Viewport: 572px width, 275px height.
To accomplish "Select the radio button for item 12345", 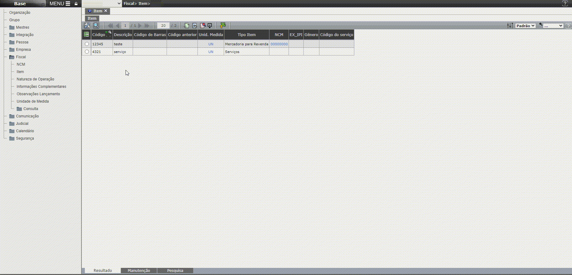I will click(x=87, y=44).
